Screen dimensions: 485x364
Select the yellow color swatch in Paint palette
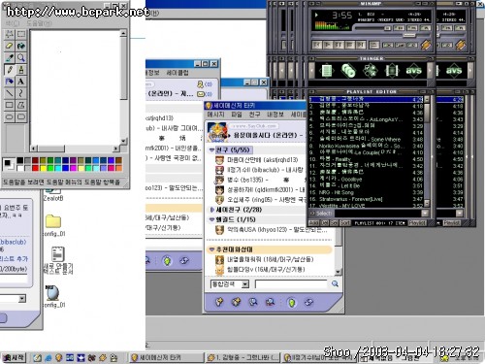pyautogui.click(x=43, y=168)
